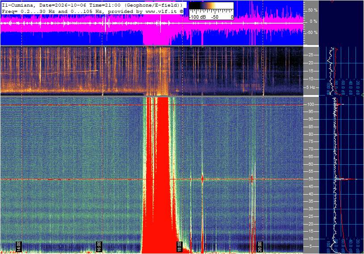Click the 60 Hz axis label
The height and width of the screenshot is (254, 364).
(x=310, y=164)
